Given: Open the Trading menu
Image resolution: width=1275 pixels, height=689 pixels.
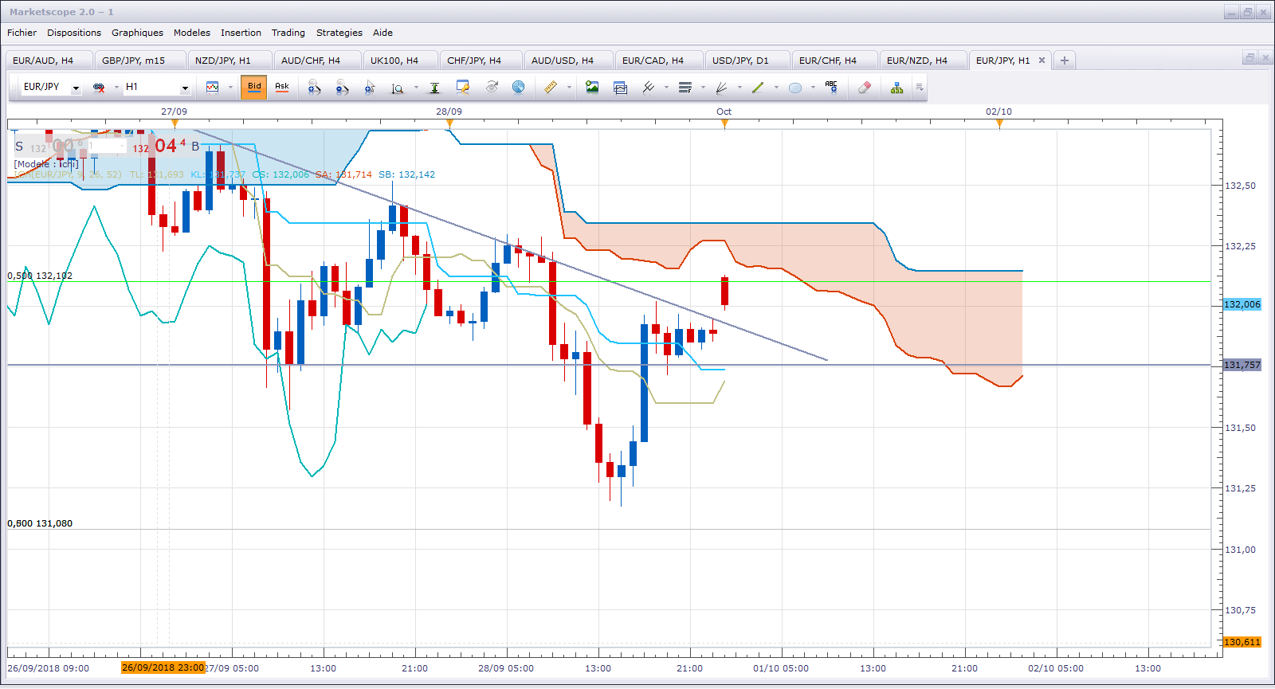Looking at the screenshot, I should [288, 33].
